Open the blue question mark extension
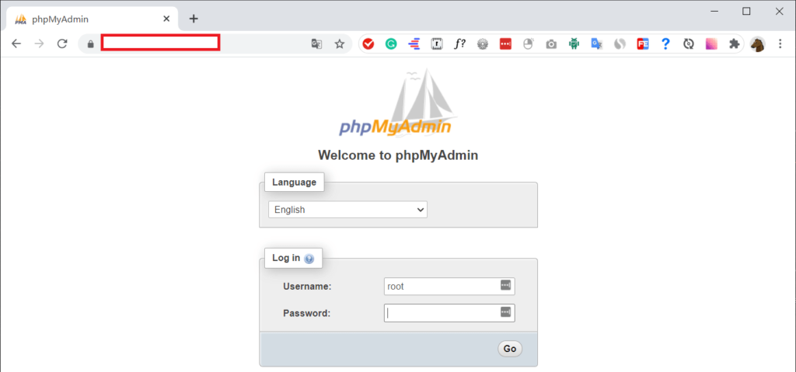This screenshot has width=796, height=372. (x=665, y=44)
